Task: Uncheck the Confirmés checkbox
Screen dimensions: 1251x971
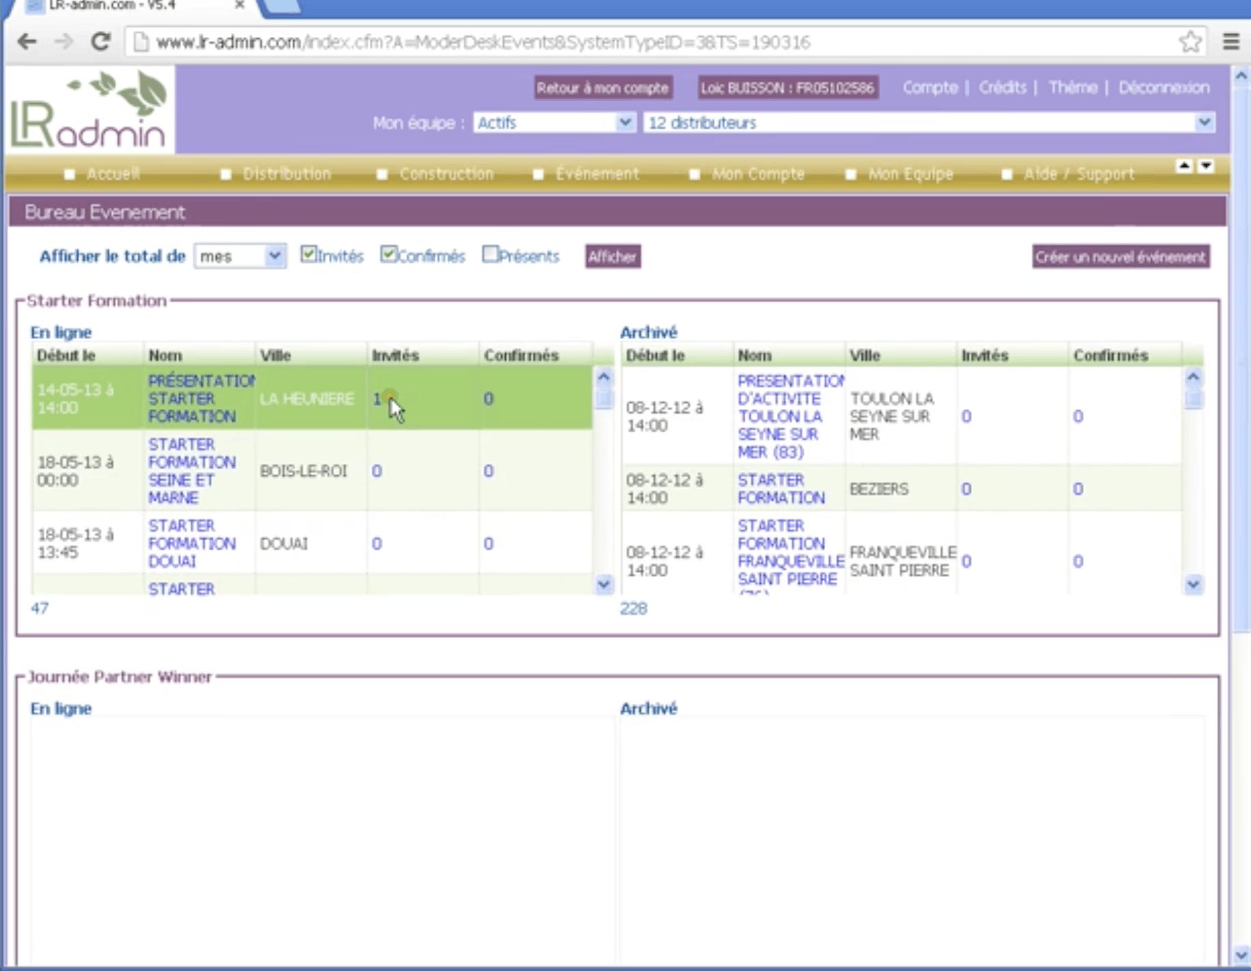Action: (x=388, y=254)
